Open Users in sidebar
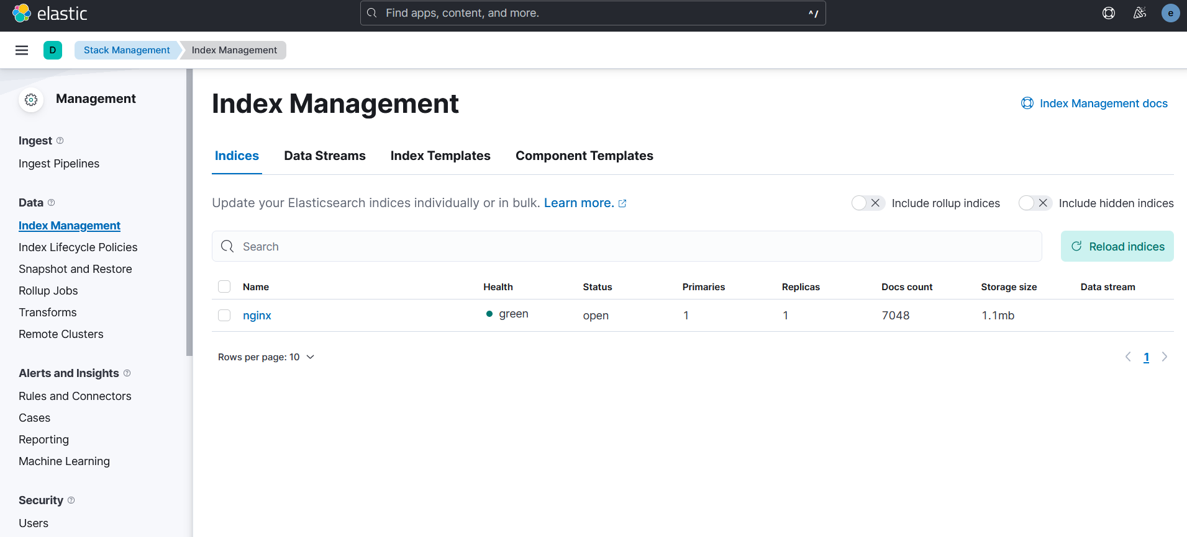 [x=34, y=523]
